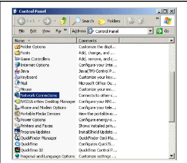Viewport: 187px width, 163px height.
Task: Expand the menu bar overflow chevron
Action: (65, 30)
